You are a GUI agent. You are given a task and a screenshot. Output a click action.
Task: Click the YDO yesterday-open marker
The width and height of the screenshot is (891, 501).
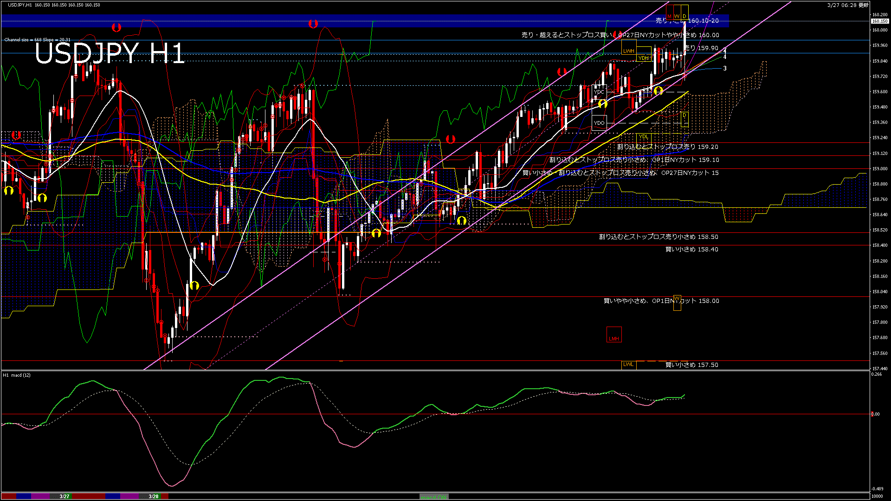[599, 123]
